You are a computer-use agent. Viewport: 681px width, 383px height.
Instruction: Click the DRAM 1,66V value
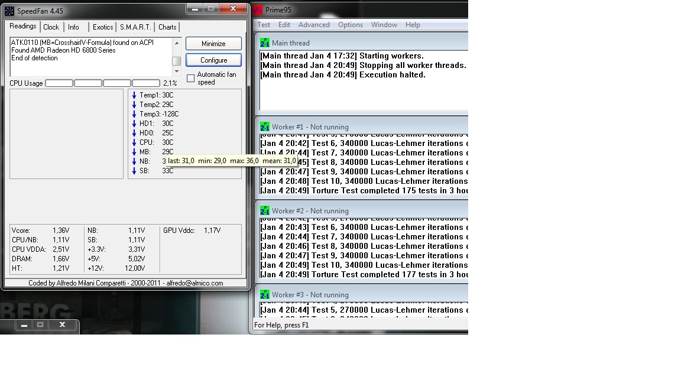(x=61, y=259)
